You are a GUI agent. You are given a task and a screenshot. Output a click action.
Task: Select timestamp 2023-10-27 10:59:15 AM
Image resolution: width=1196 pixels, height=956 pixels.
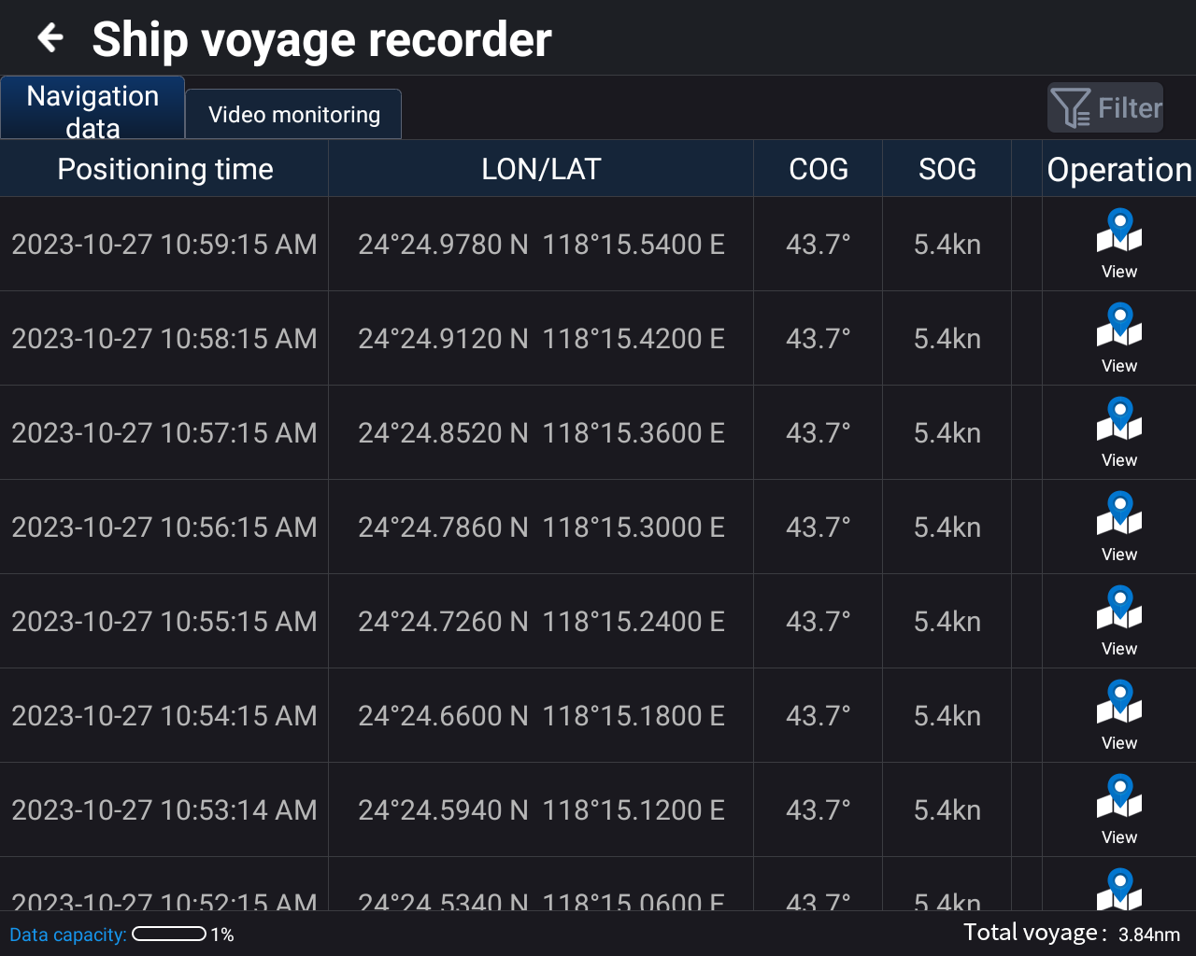pyautogui.click(x=164, y=245)
